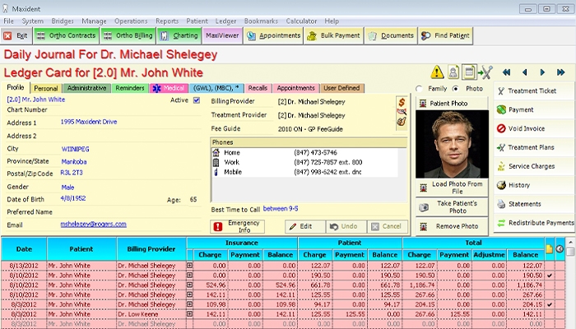Screen dimensions: 576x329
Task: Click the dollar sign icon beside Billing Provider
Action: (402, 101)
